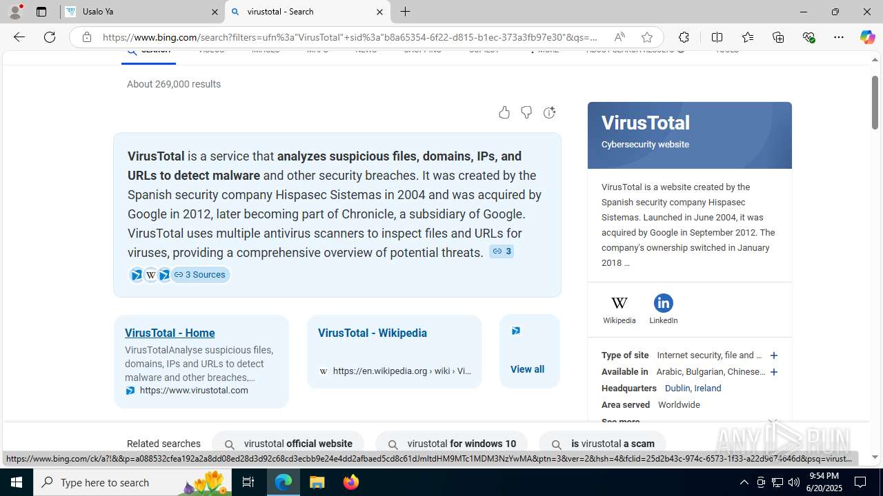Image resolution: width=883 pixels, height=496 pixels.
Task: Open Split screen view
Action: coord(717,37)
